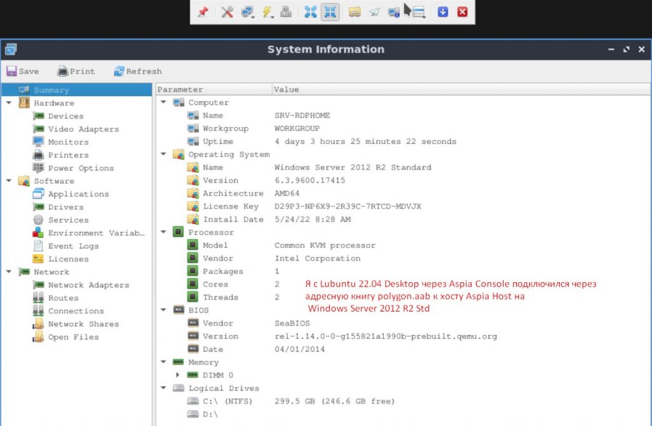
Task: Collapse the Network category arrow
Action: click(x=9, y=271)
